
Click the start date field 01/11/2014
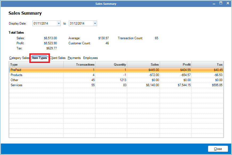coord(45,23)
